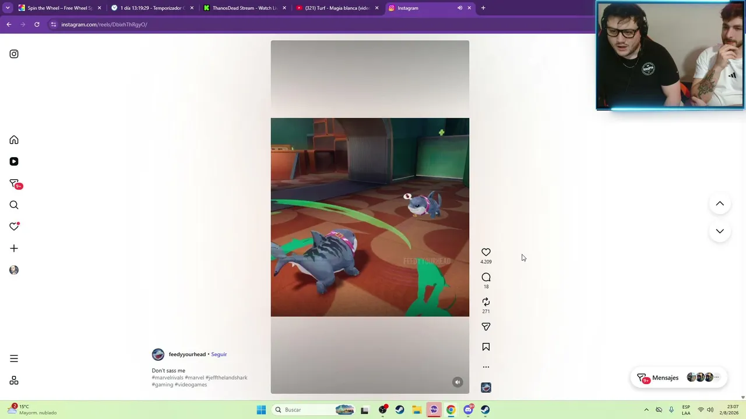Open File Explorer from taskbar
The image size is (746, 419).
pos(417,410)
